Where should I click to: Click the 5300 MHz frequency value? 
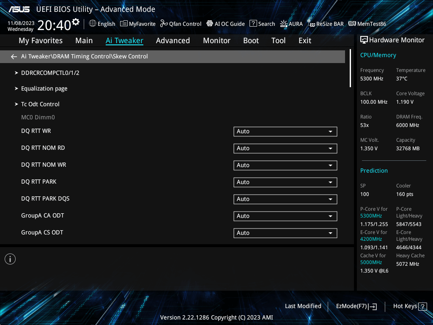coord(372,79)
